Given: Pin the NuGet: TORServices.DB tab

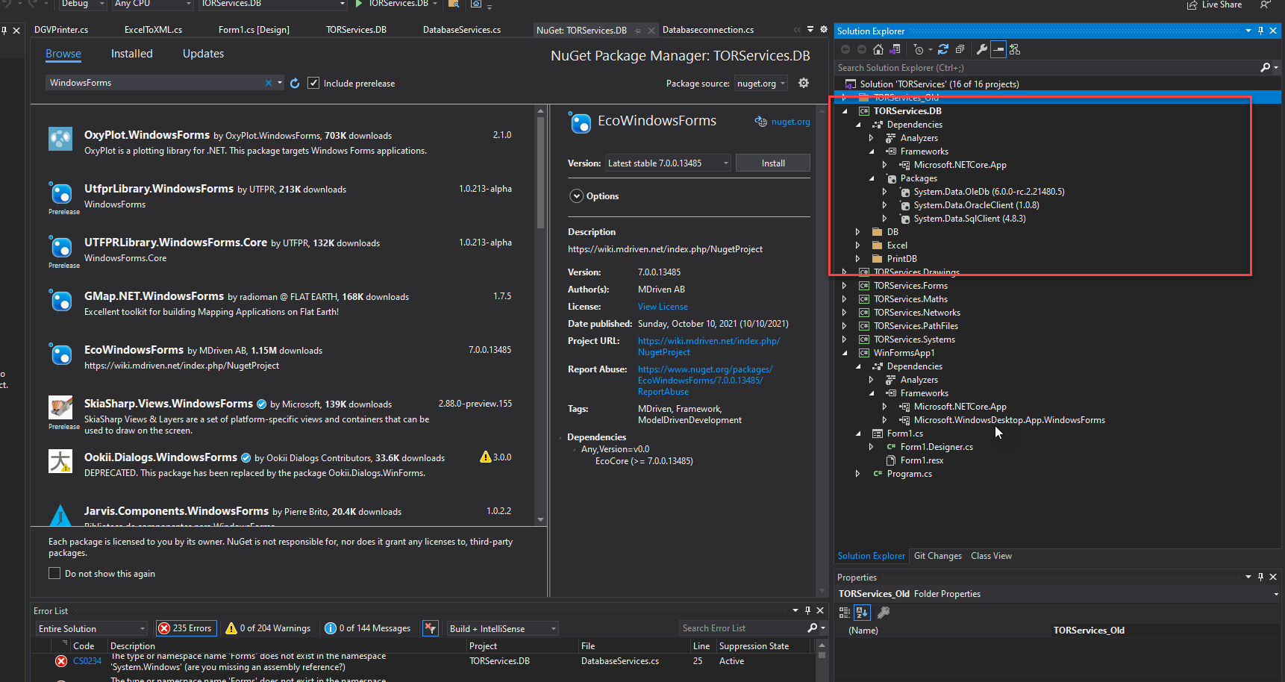Looking at the screenshot, I should (638, 31).
